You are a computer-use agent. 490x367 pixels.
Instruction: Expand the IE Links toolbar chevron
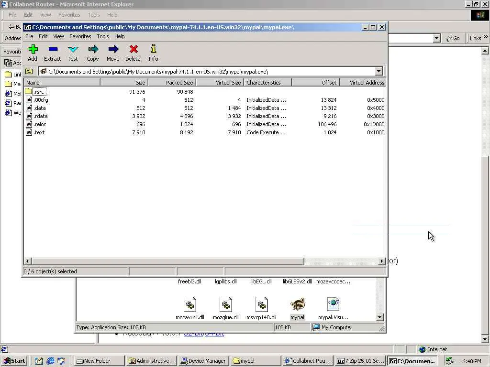point(486,37)
